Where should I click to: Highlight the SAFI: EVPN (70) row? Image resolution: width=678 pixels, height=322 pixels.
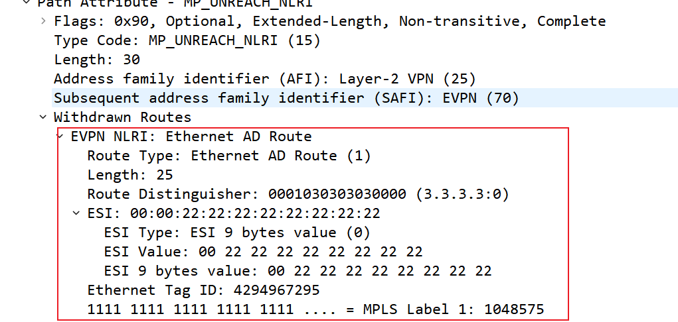click(x=286, y=98)
